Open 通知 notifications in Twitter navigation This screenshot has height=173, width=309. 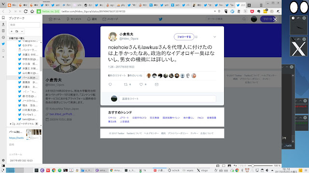(92, 19)
